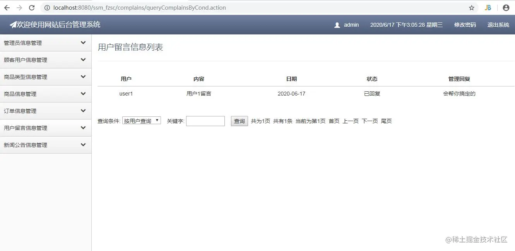Viewport: 515px width, 251px height.
Task: Click the 用户1留言 content cell
Action: tap(199, 94)
